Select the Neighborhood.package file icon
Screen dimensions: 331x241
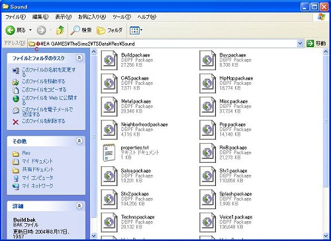109,130
